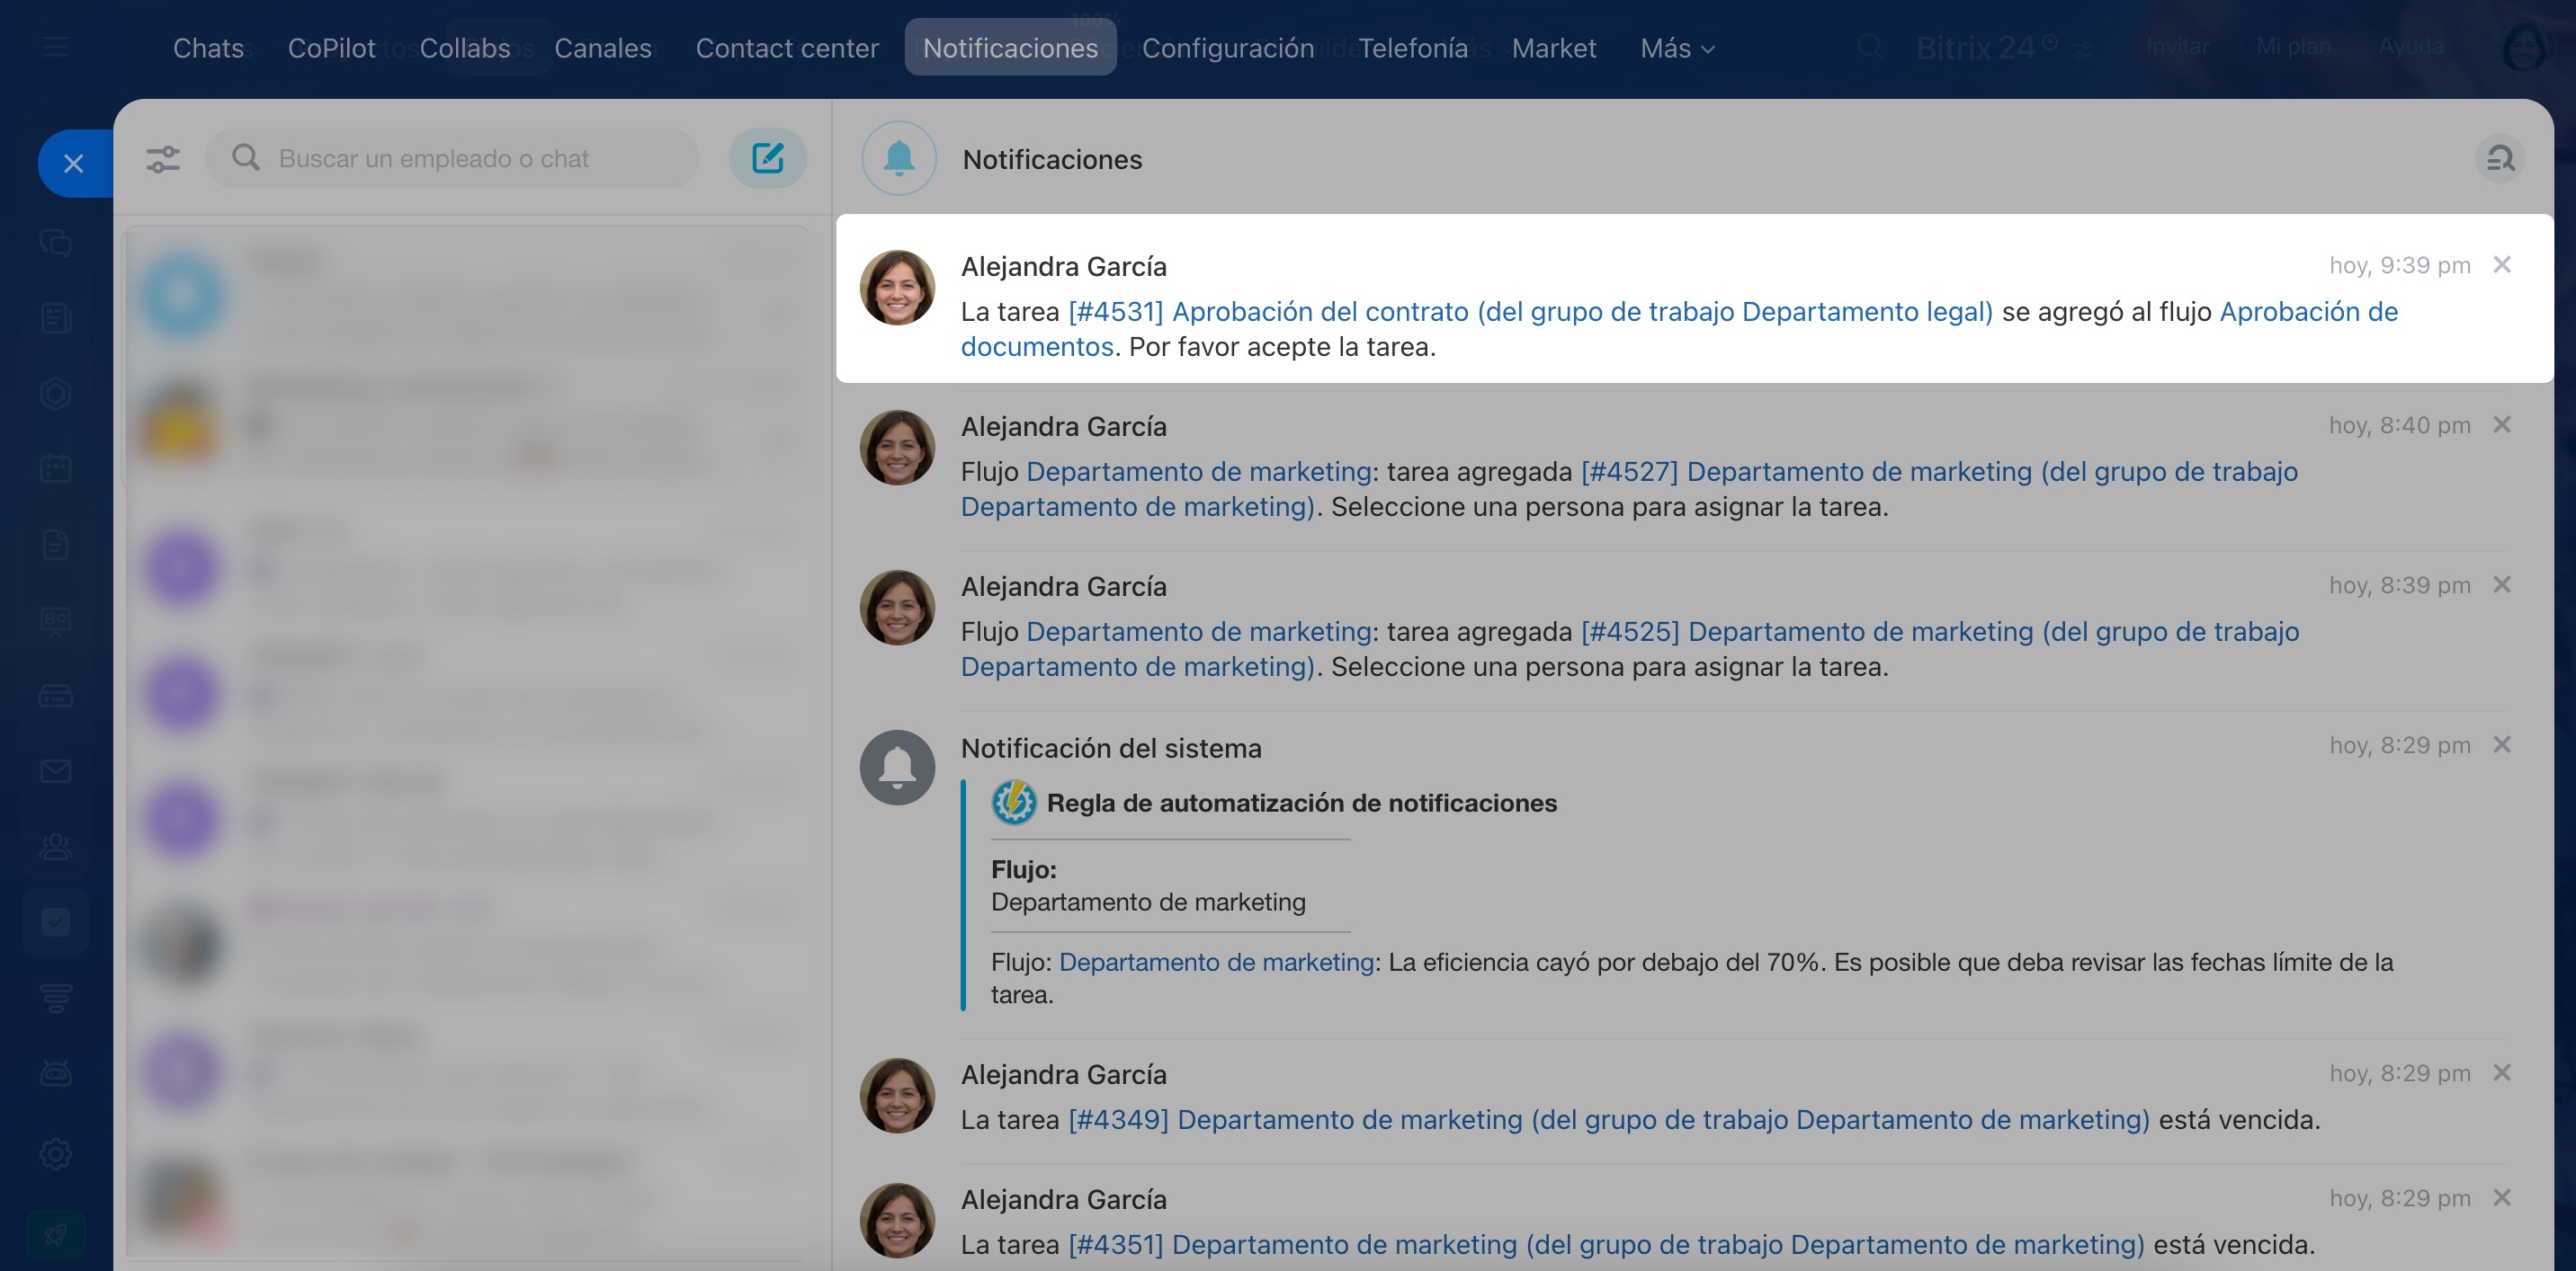Open the hamburger menu in the top-left corner
This screenshot has height=1271, width=2576.
point(56,46)
